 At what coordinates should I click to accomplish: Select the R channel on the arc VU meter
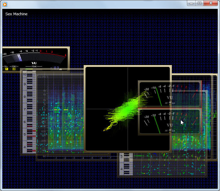pos(7,69)
